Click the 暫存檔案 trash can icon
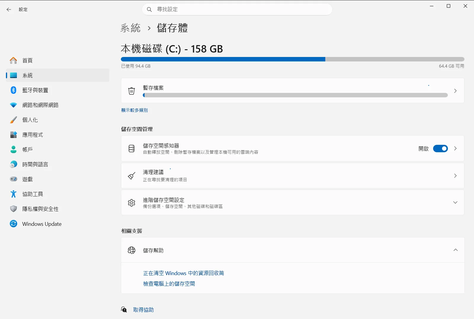 (x=132, y=91)
